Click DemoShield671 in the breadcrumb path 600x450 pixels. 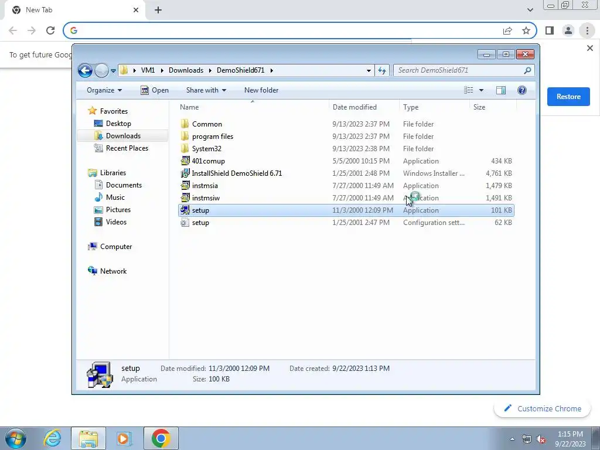tap(240, 70)
